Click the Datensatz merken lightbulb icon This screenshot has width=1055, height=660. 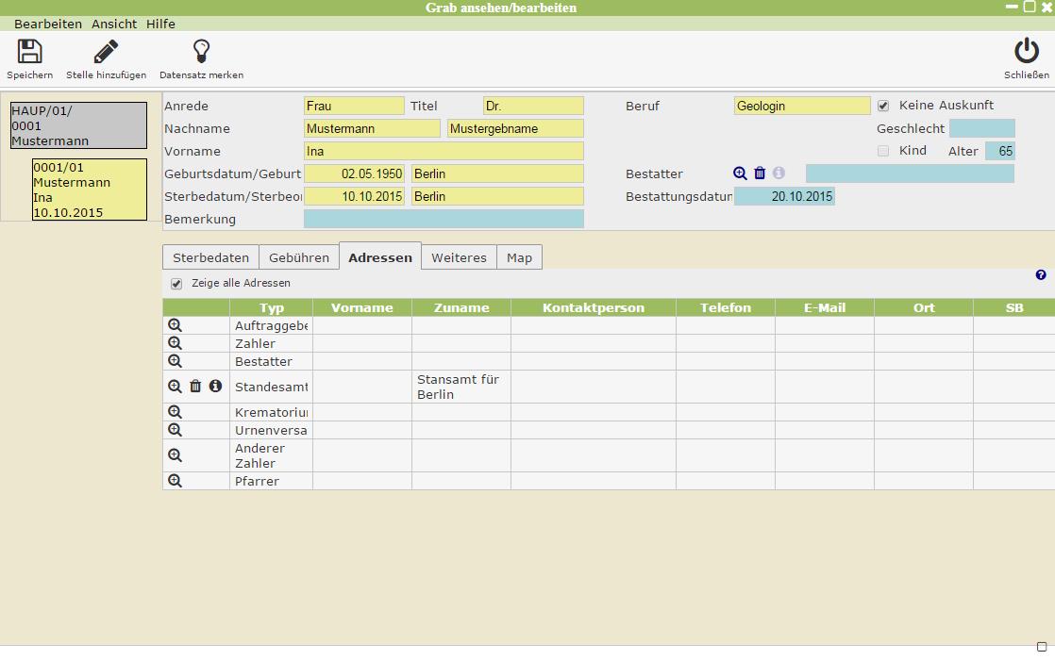(201, 52)
